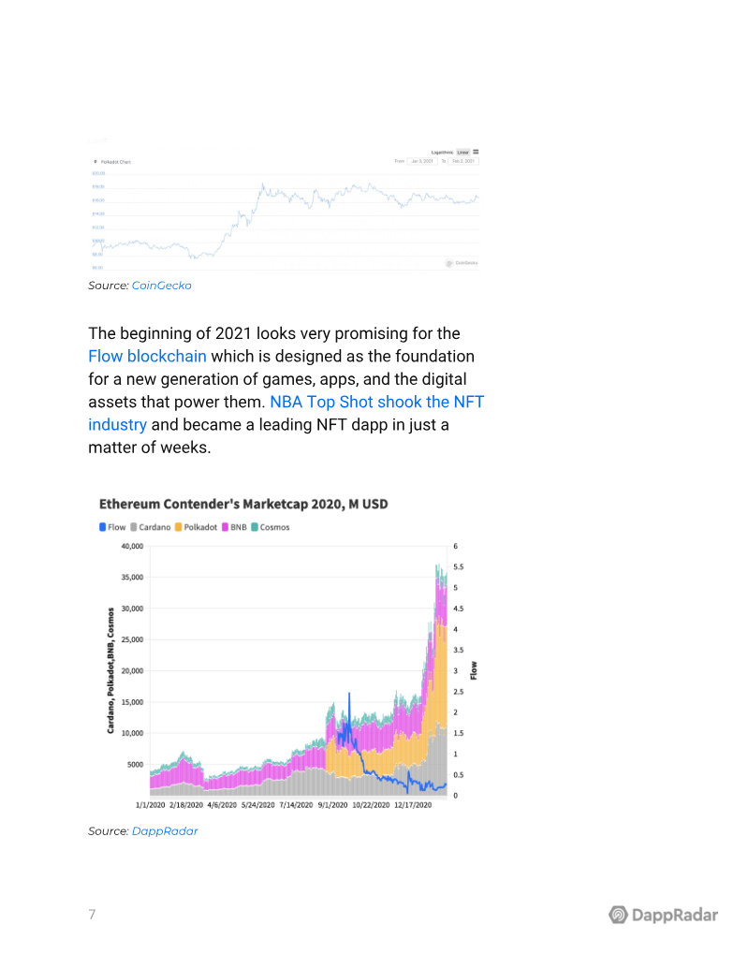Open the CoinGecko source link
The width and height of the screenshot is (749, 969).
[x=161, y=286]
